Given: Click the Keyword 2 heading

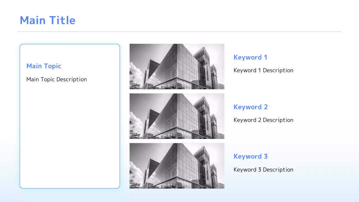Looking at the screenshot, I should (x=250, y=107).
